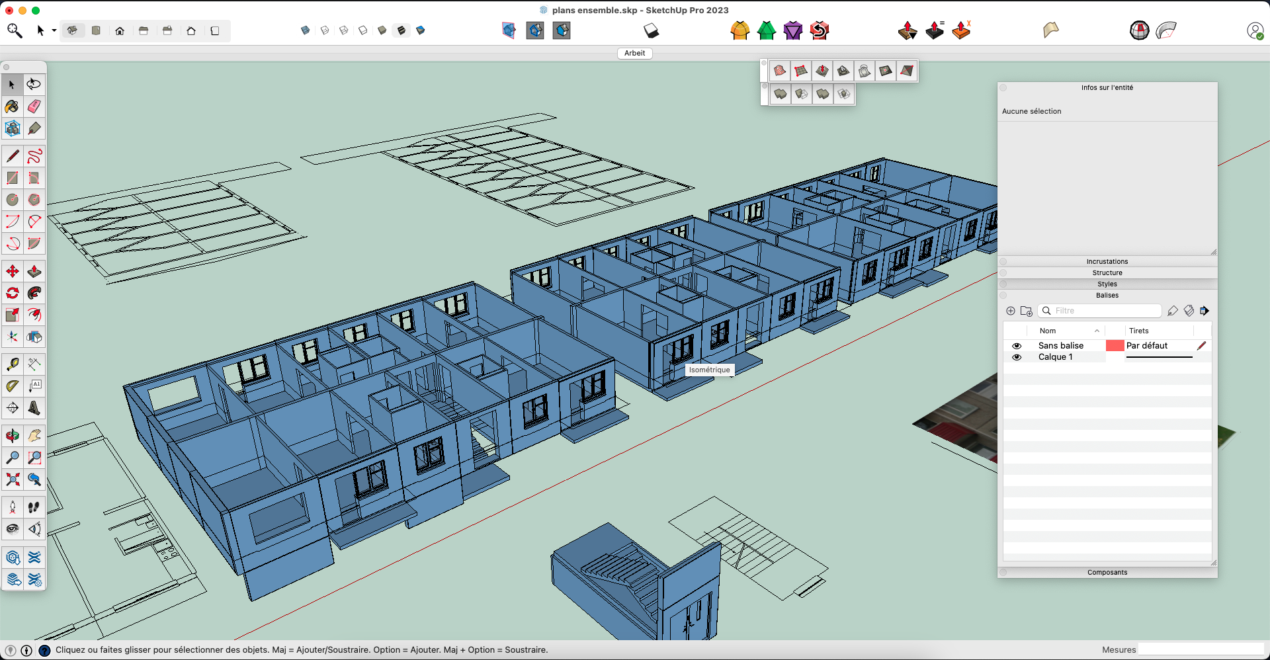
Task: Add a new tag with the plus button
Action: [x=1011, y=311]
